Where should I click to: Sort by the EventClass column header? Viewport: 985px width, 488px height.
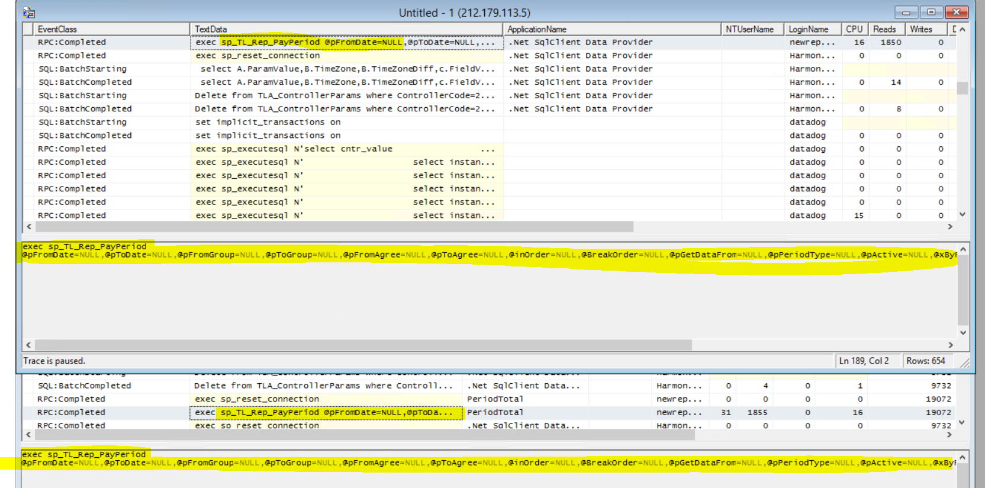[x=111, y=29]
